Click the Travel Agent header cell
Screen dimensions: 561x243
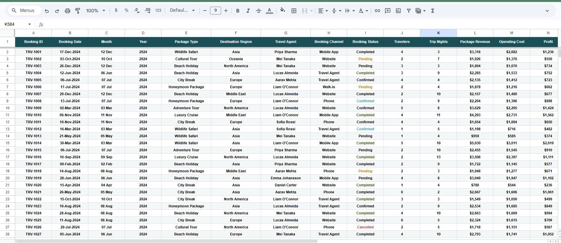[x=286, y=42]
